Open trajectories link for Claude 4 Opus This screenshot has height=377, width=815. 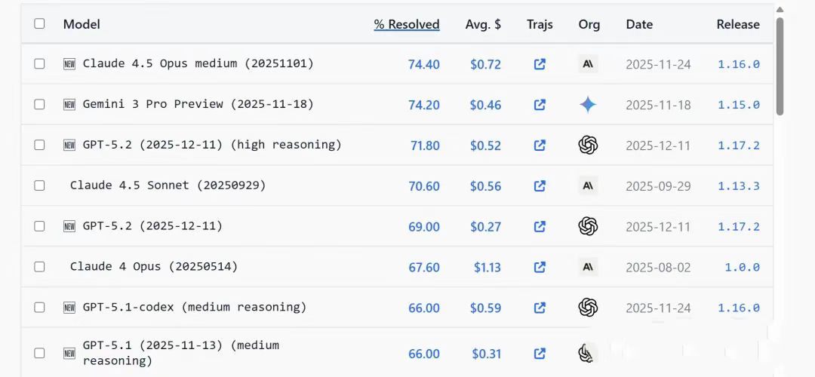(x=540, y=267)
